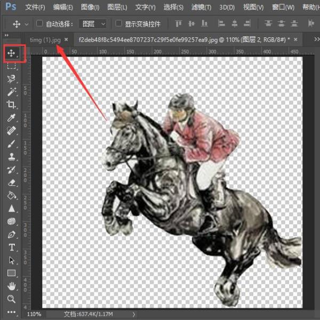Viewport: 320px width, 320px height.
Task: Select the Crop tool
Action: point(11,105)
